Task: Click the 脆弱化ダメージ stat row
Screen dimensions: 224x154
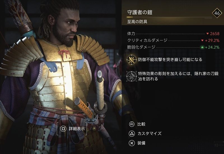Action: pos(173,47)
